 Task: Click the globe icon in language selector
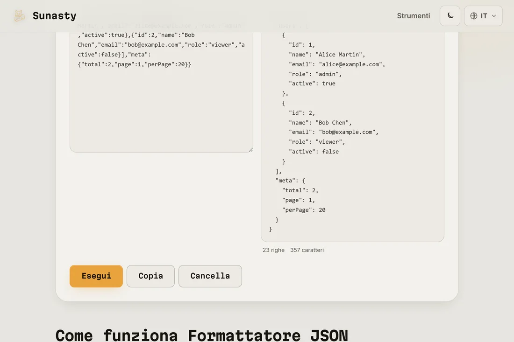474,16
